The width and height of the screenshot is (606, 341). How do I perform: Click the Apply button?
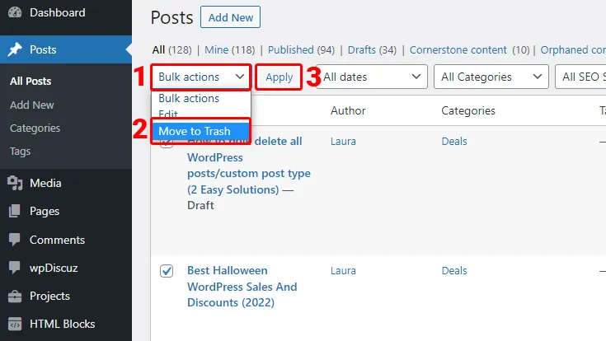(279, 77)
